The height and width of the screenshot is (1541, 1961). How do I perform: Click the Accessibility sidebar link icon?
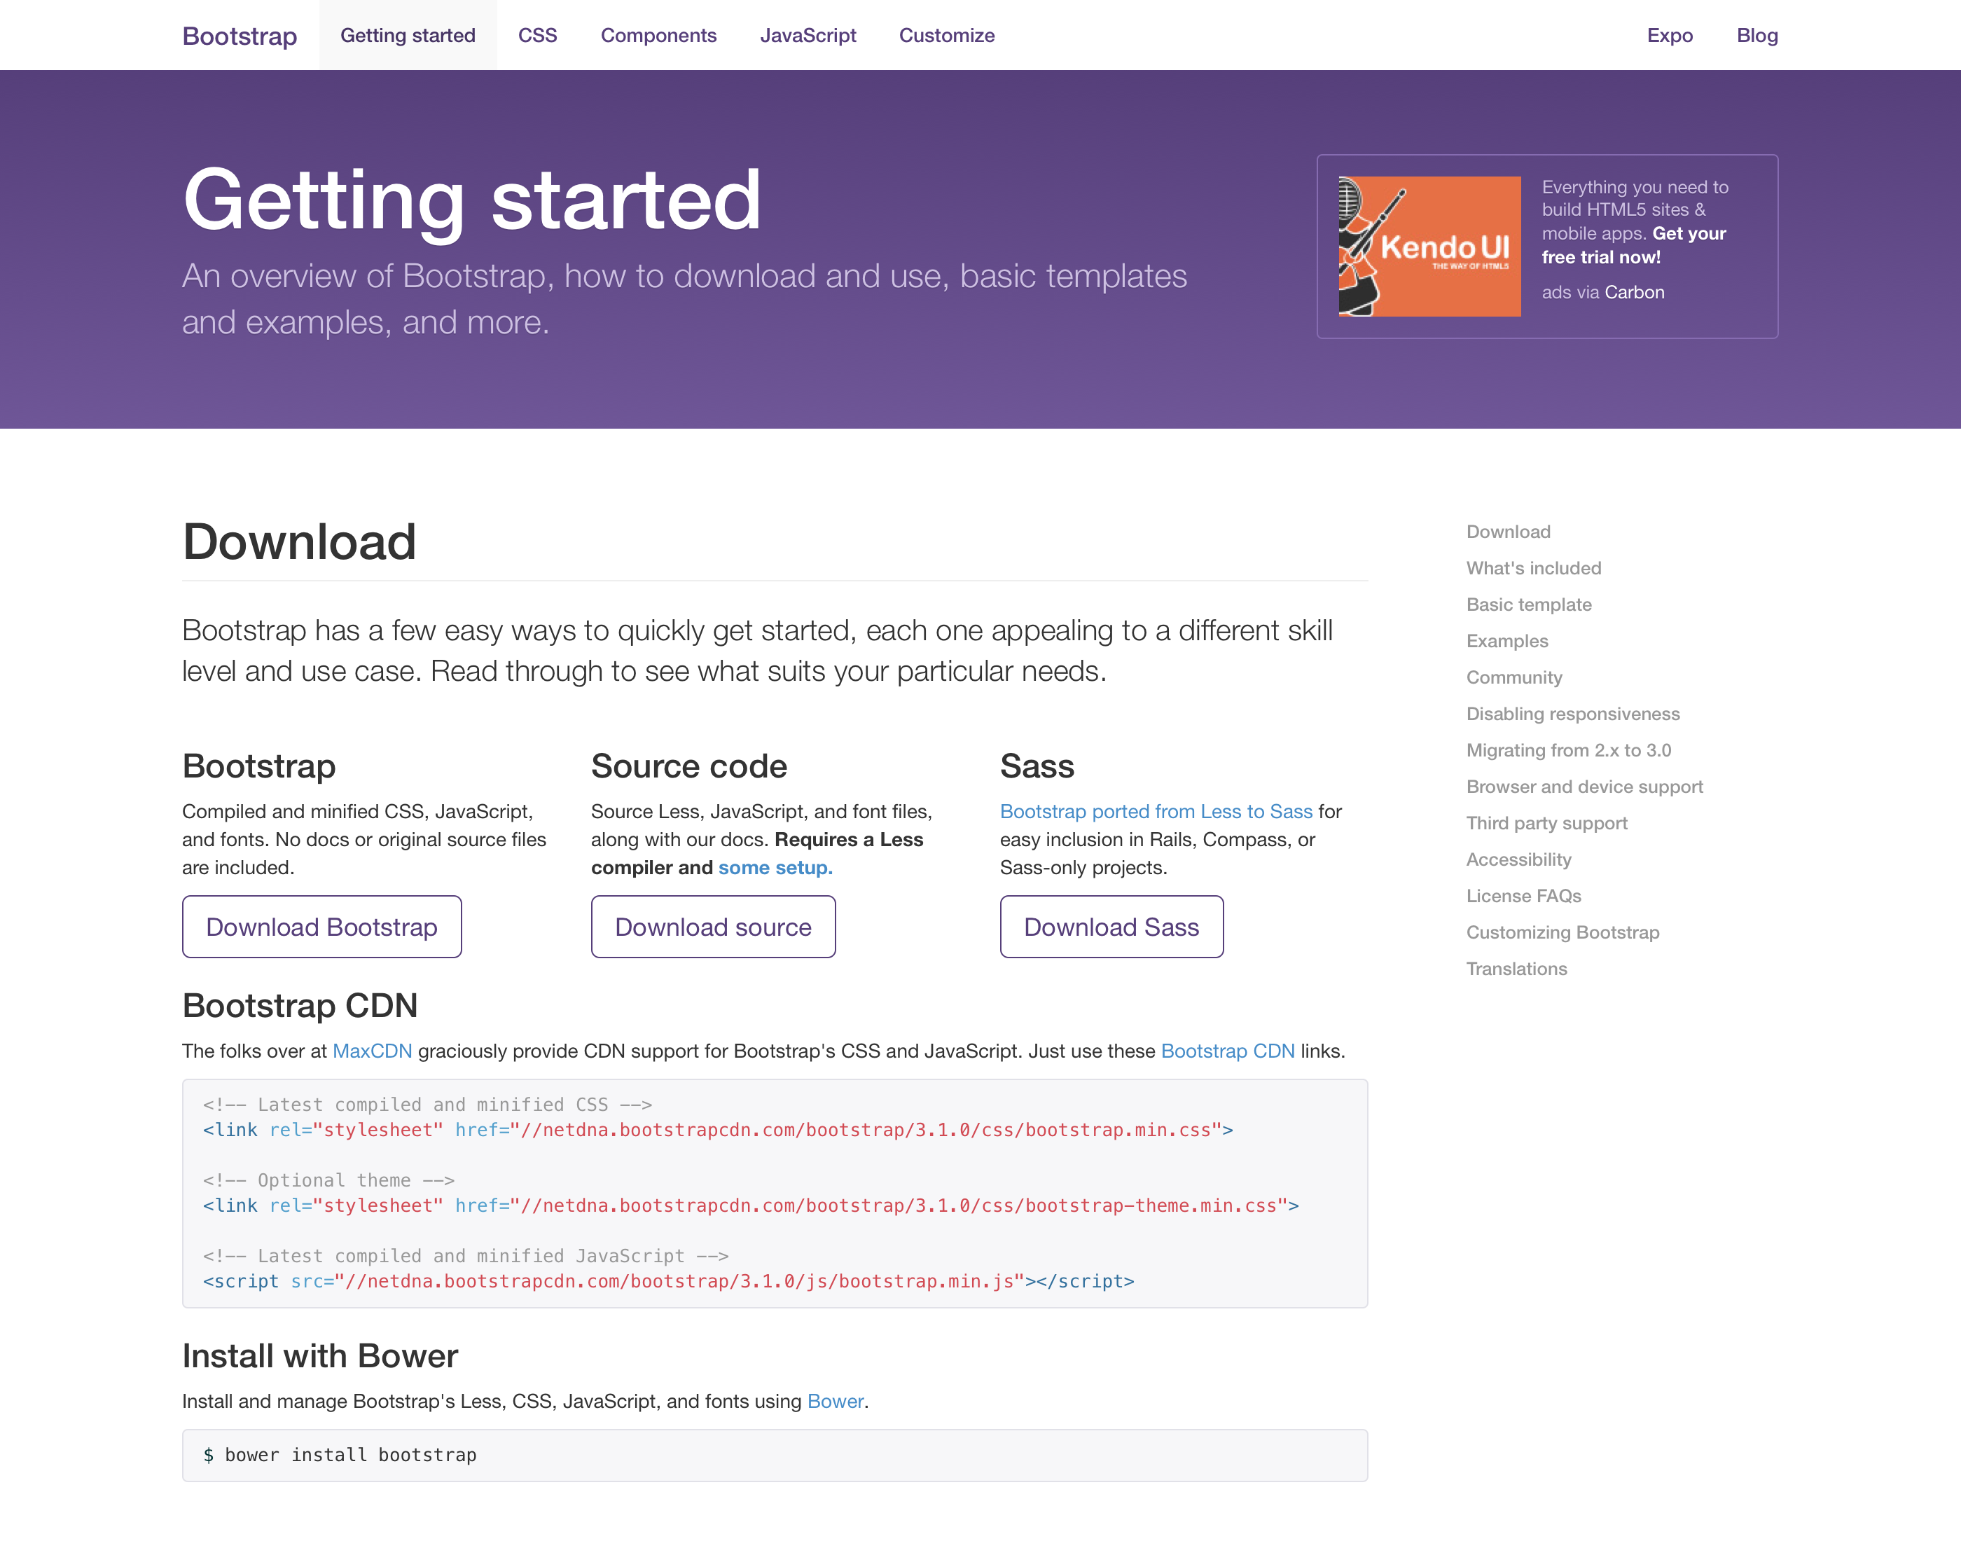pyautogui.click(x=1517, y=859)
